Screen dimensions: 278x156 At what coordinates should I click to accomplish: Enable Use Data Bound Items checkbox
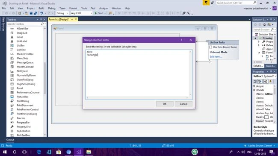210,47
